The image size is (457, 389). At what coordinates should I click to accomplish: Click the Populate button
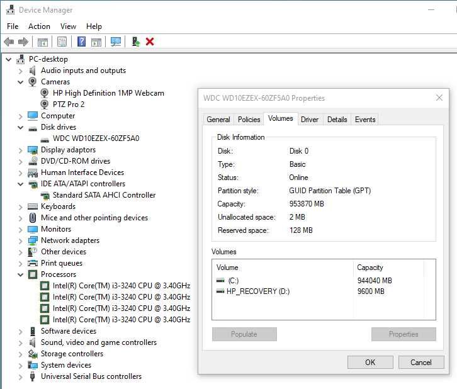(x=244, y=334)
